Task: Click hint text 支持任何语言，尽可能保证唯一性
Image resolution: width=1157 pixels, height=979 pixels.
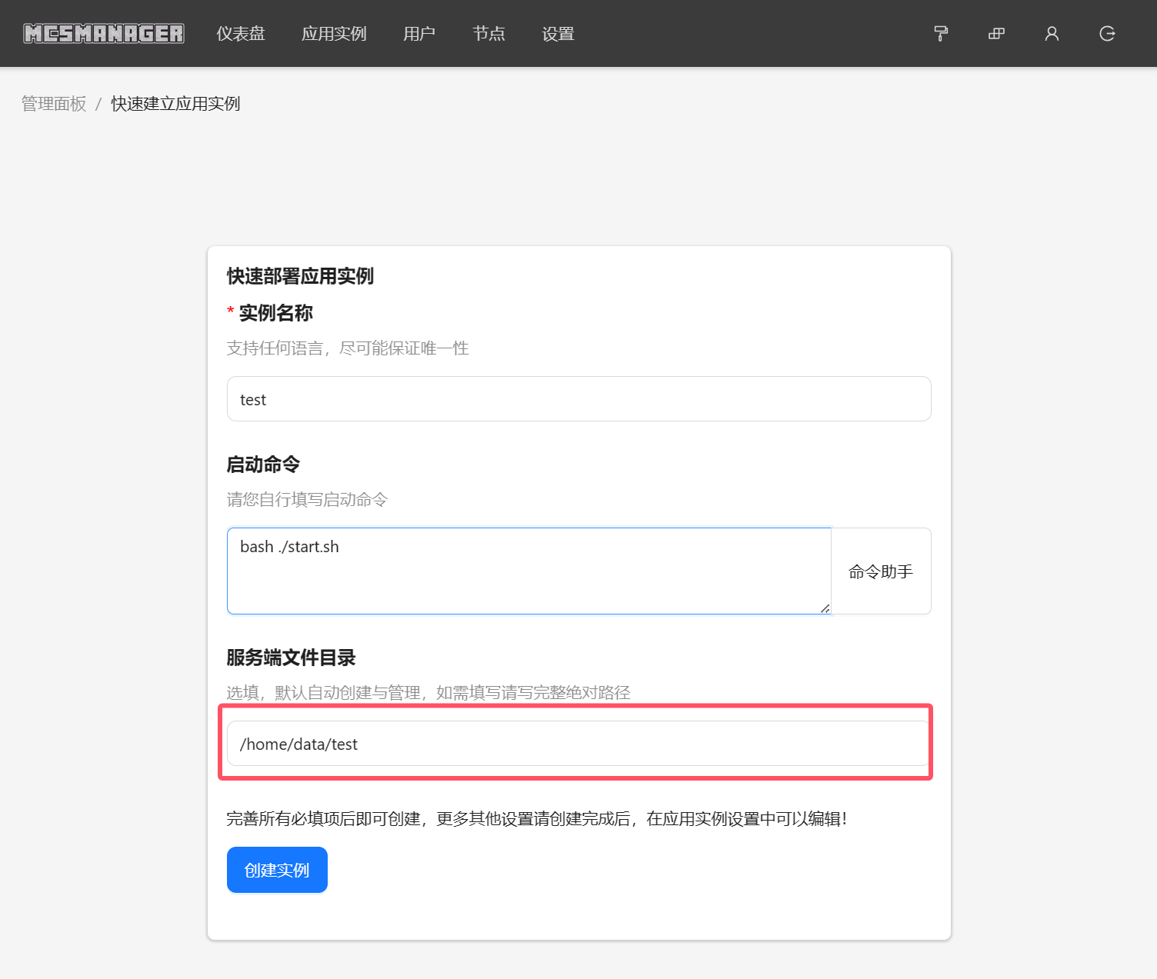Action: pyautogui.click(x=348, y=348)
